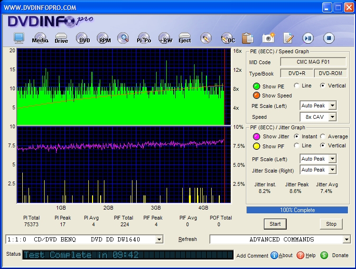Open the notepad edit icon

tap(288, 38)
